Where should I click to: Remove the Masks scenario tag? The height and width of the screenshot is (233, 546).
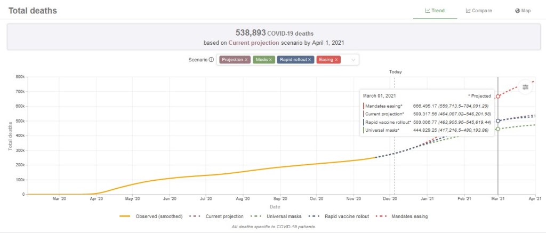pos(270,60)
